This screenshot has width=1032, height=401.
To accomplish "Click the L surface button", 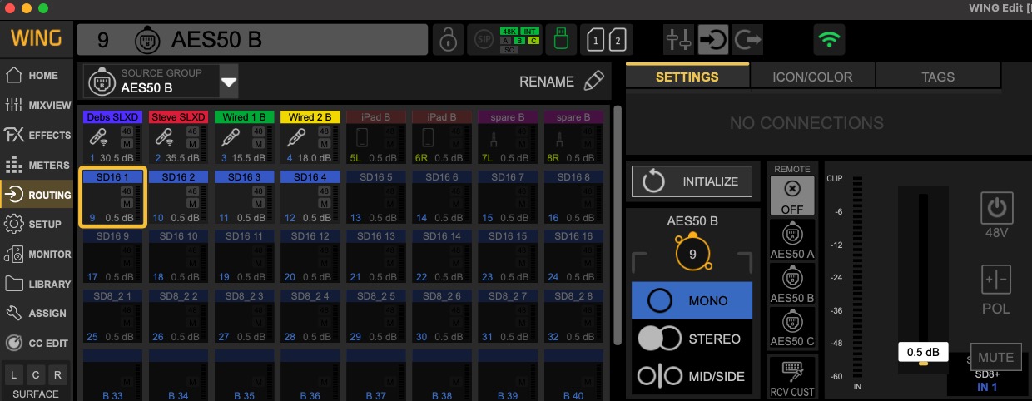I will [x=14, y=374].
